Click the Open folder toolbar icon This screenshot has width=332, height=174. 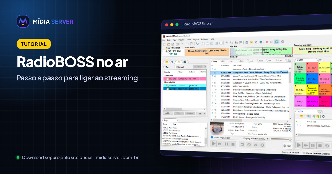coord(168,44)
